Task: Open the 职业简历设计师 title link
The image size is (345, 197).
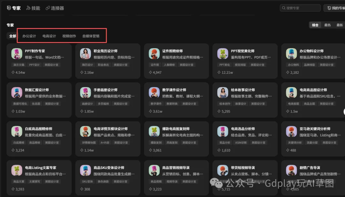Action: [105, 51]
